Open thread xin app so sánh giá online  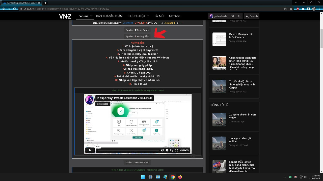240,140
